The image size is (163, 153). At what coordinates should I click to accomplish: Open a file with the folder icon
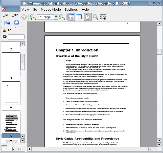(7, 23)
